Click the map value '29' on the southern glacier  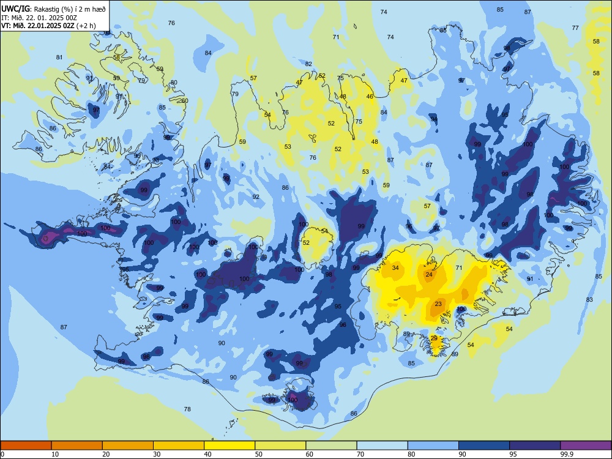(434, 338)
